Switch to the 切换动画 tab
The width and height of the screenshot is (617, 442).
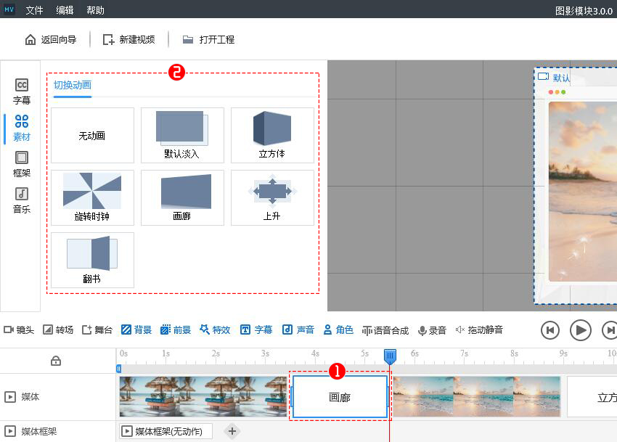pyautogui.click(x=73, y=85)
